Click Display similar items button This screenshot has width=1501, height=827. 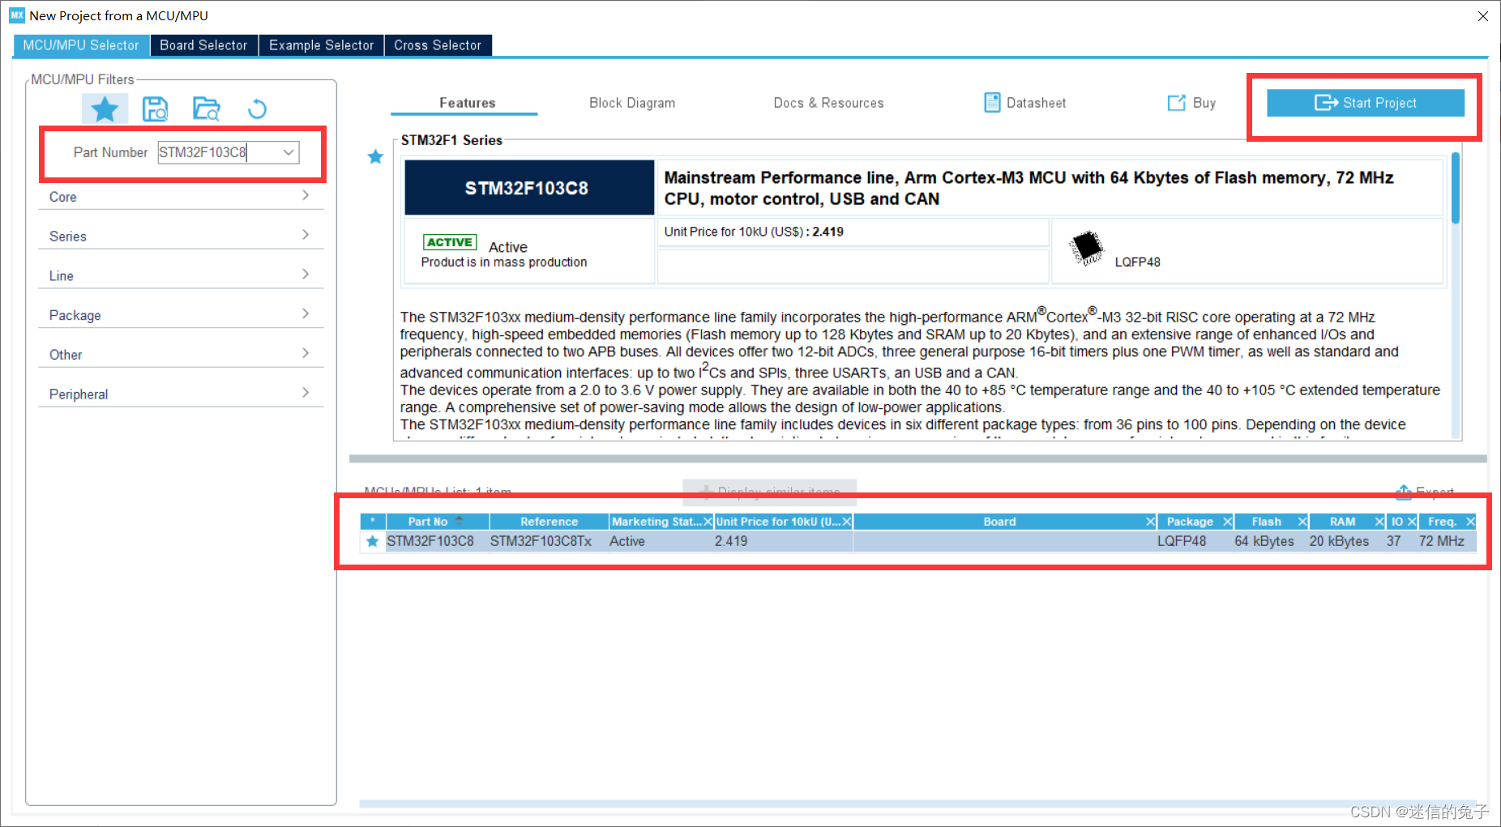tap(769, 491)
